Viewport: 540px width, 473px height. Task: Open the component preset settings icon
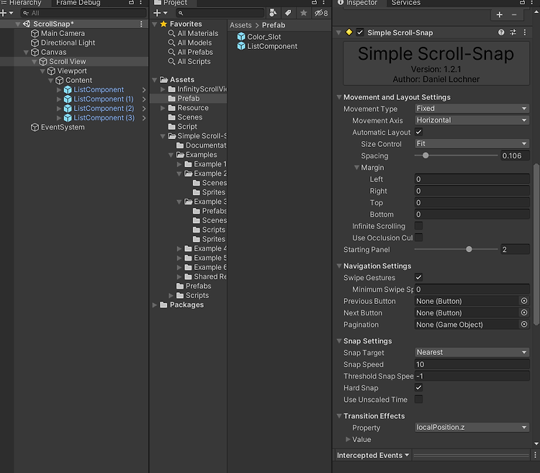[x=513, y=32]
